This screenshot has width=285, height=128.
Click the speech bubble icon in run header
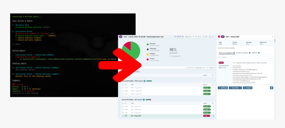coord(180,37)
